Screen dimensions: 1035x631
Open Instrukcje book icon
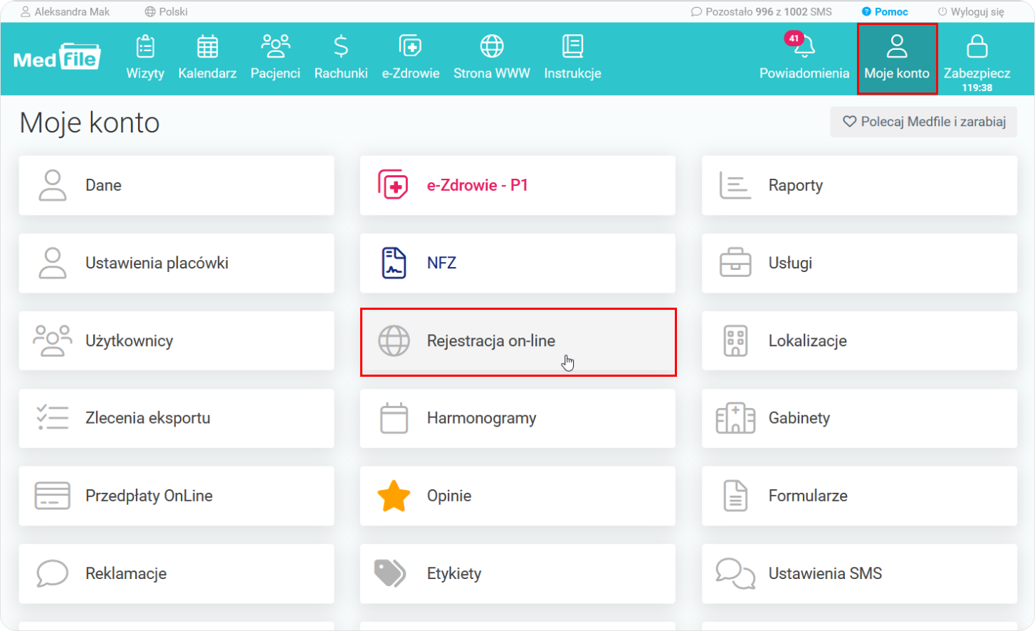(x=572, y=46)
